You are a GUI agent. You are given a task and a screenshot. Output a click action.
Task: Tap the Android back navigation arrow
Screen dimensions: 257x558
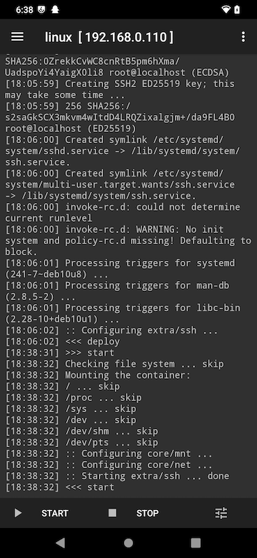point(61,543)
